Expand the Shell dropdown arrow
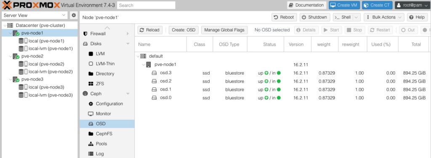431x158 pixels. pos(356,17)
